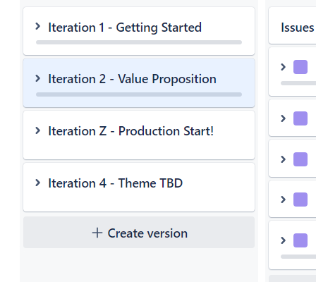Expand Iteration 4 - Theme TBD chevron

(37, 183)
